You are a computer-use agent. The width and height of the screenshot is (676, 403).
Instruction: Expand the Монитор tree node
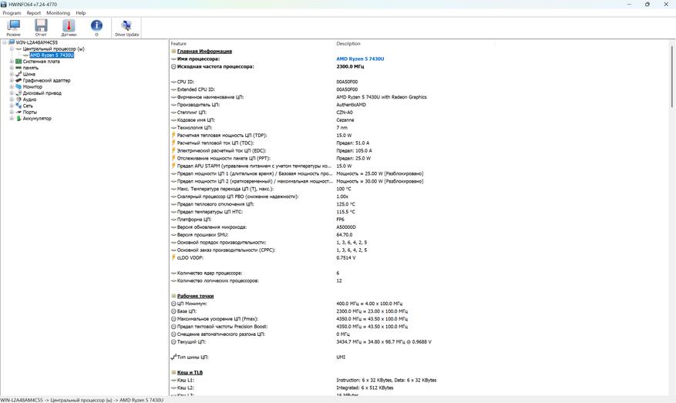click(x=12, y=86)
